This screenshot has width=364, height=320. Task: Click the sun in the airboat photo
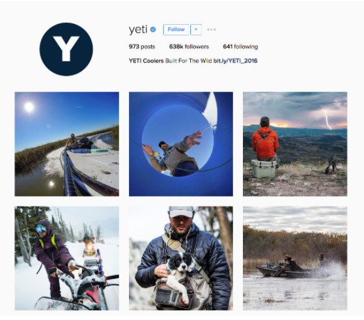pyautogui.click(x=29, y=107)
